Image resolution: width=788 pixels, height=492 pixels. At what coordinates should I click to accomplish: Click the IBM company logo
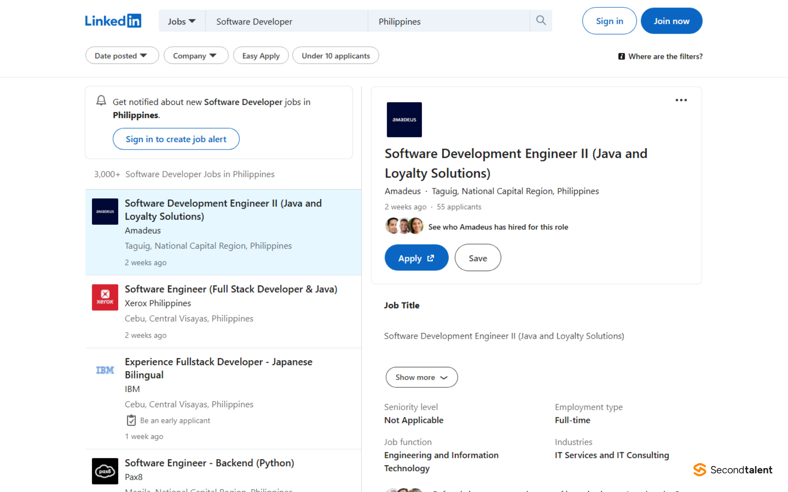click(x=105, y=370)
